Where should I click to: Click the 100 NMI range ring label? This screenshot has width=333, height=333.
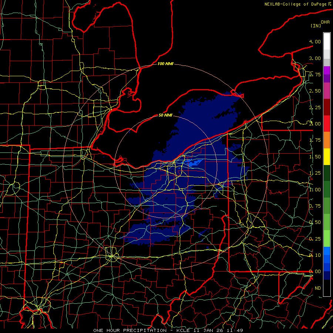(165, 64)
